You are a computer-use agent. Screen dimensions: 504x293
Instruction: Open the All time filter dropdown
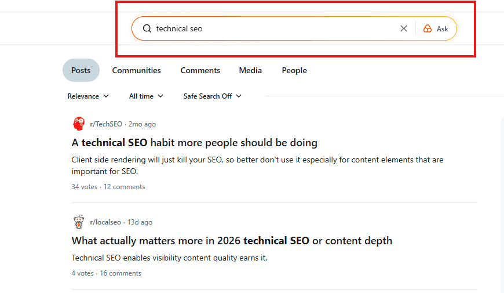[146, 96]
